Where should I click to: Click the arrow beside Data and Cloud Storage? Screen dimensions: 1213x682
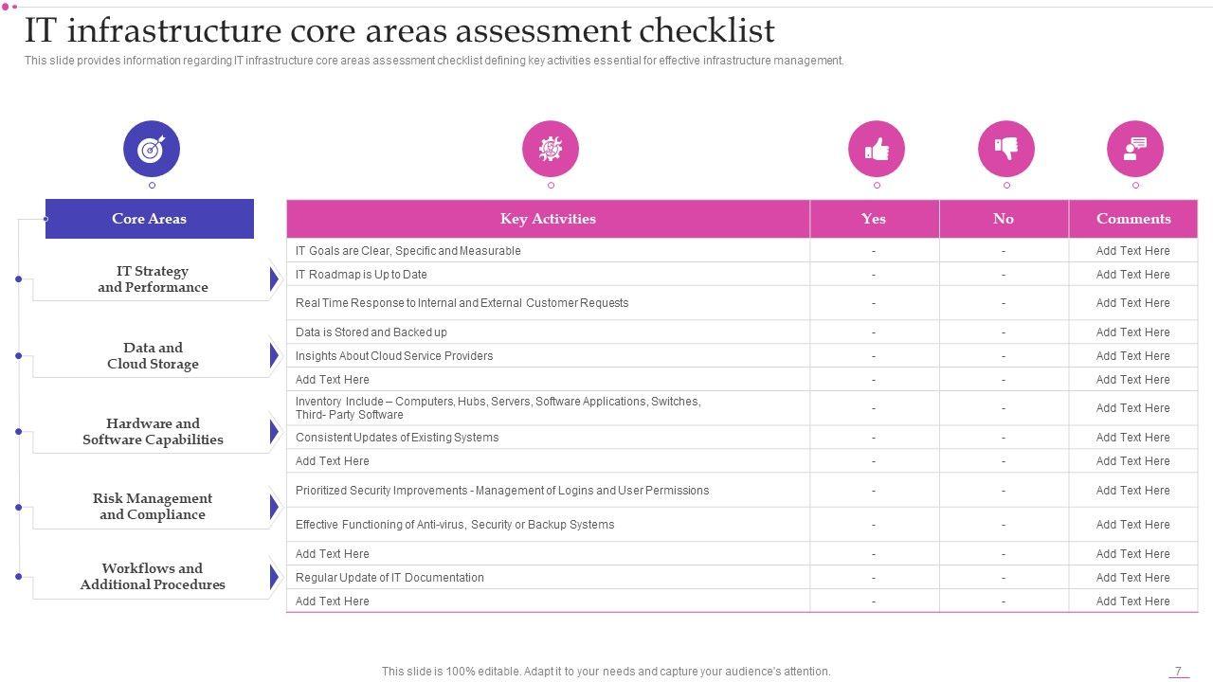[274, 356]
